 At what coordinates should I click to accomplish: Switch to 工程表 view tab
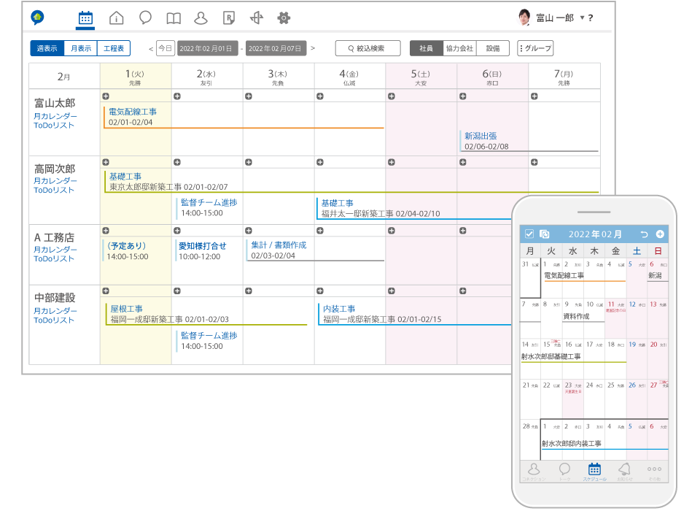[113, 48]
